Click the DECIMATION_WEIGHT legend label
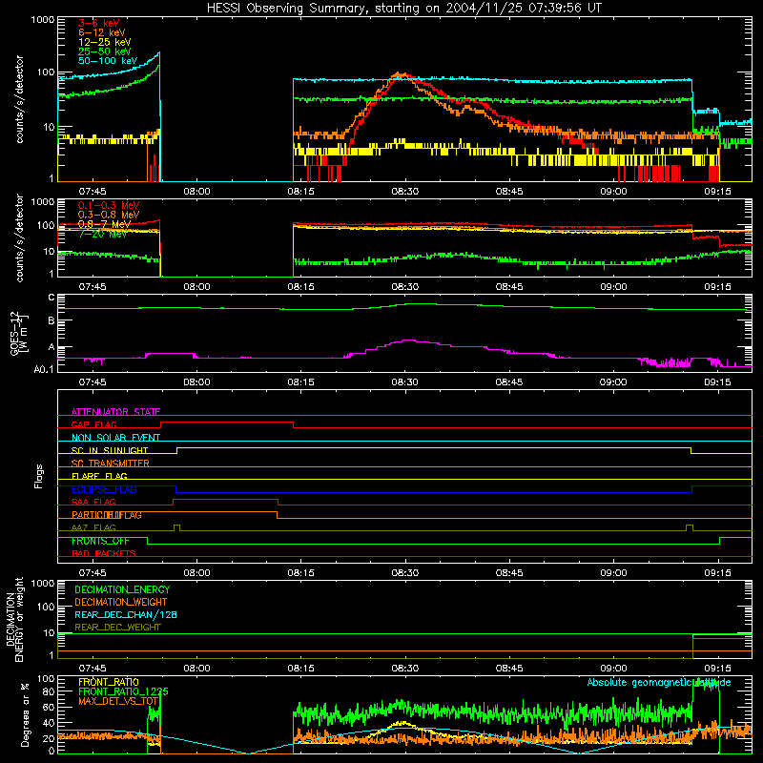 pos(121,603)
